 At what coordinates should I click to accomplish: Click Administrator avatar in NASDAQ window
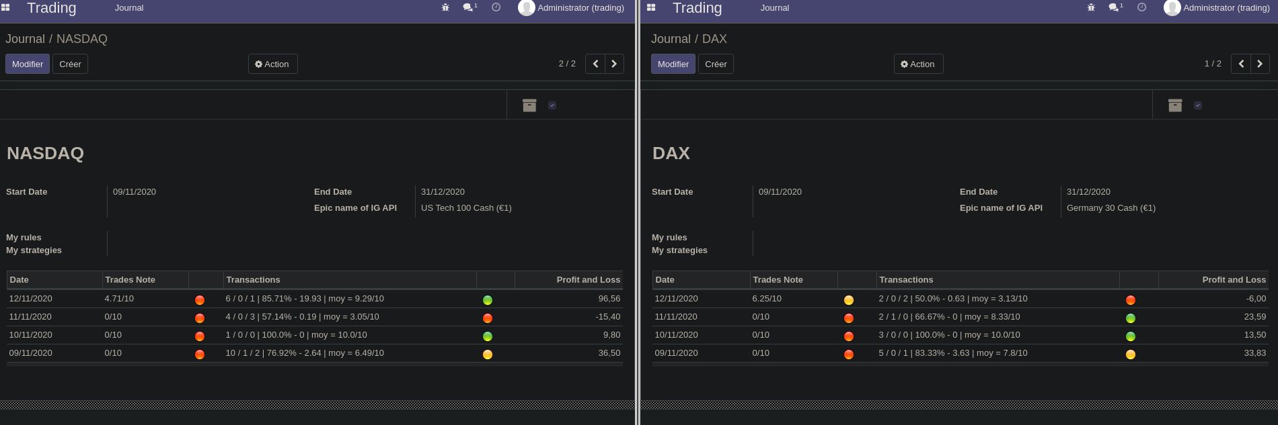point(527,7)
